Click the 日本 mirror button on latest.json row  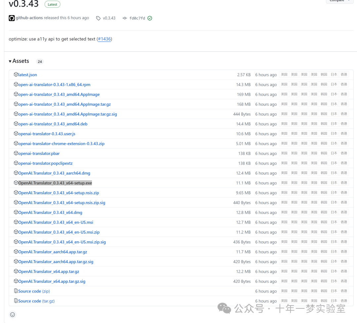(x=334, y=74)
